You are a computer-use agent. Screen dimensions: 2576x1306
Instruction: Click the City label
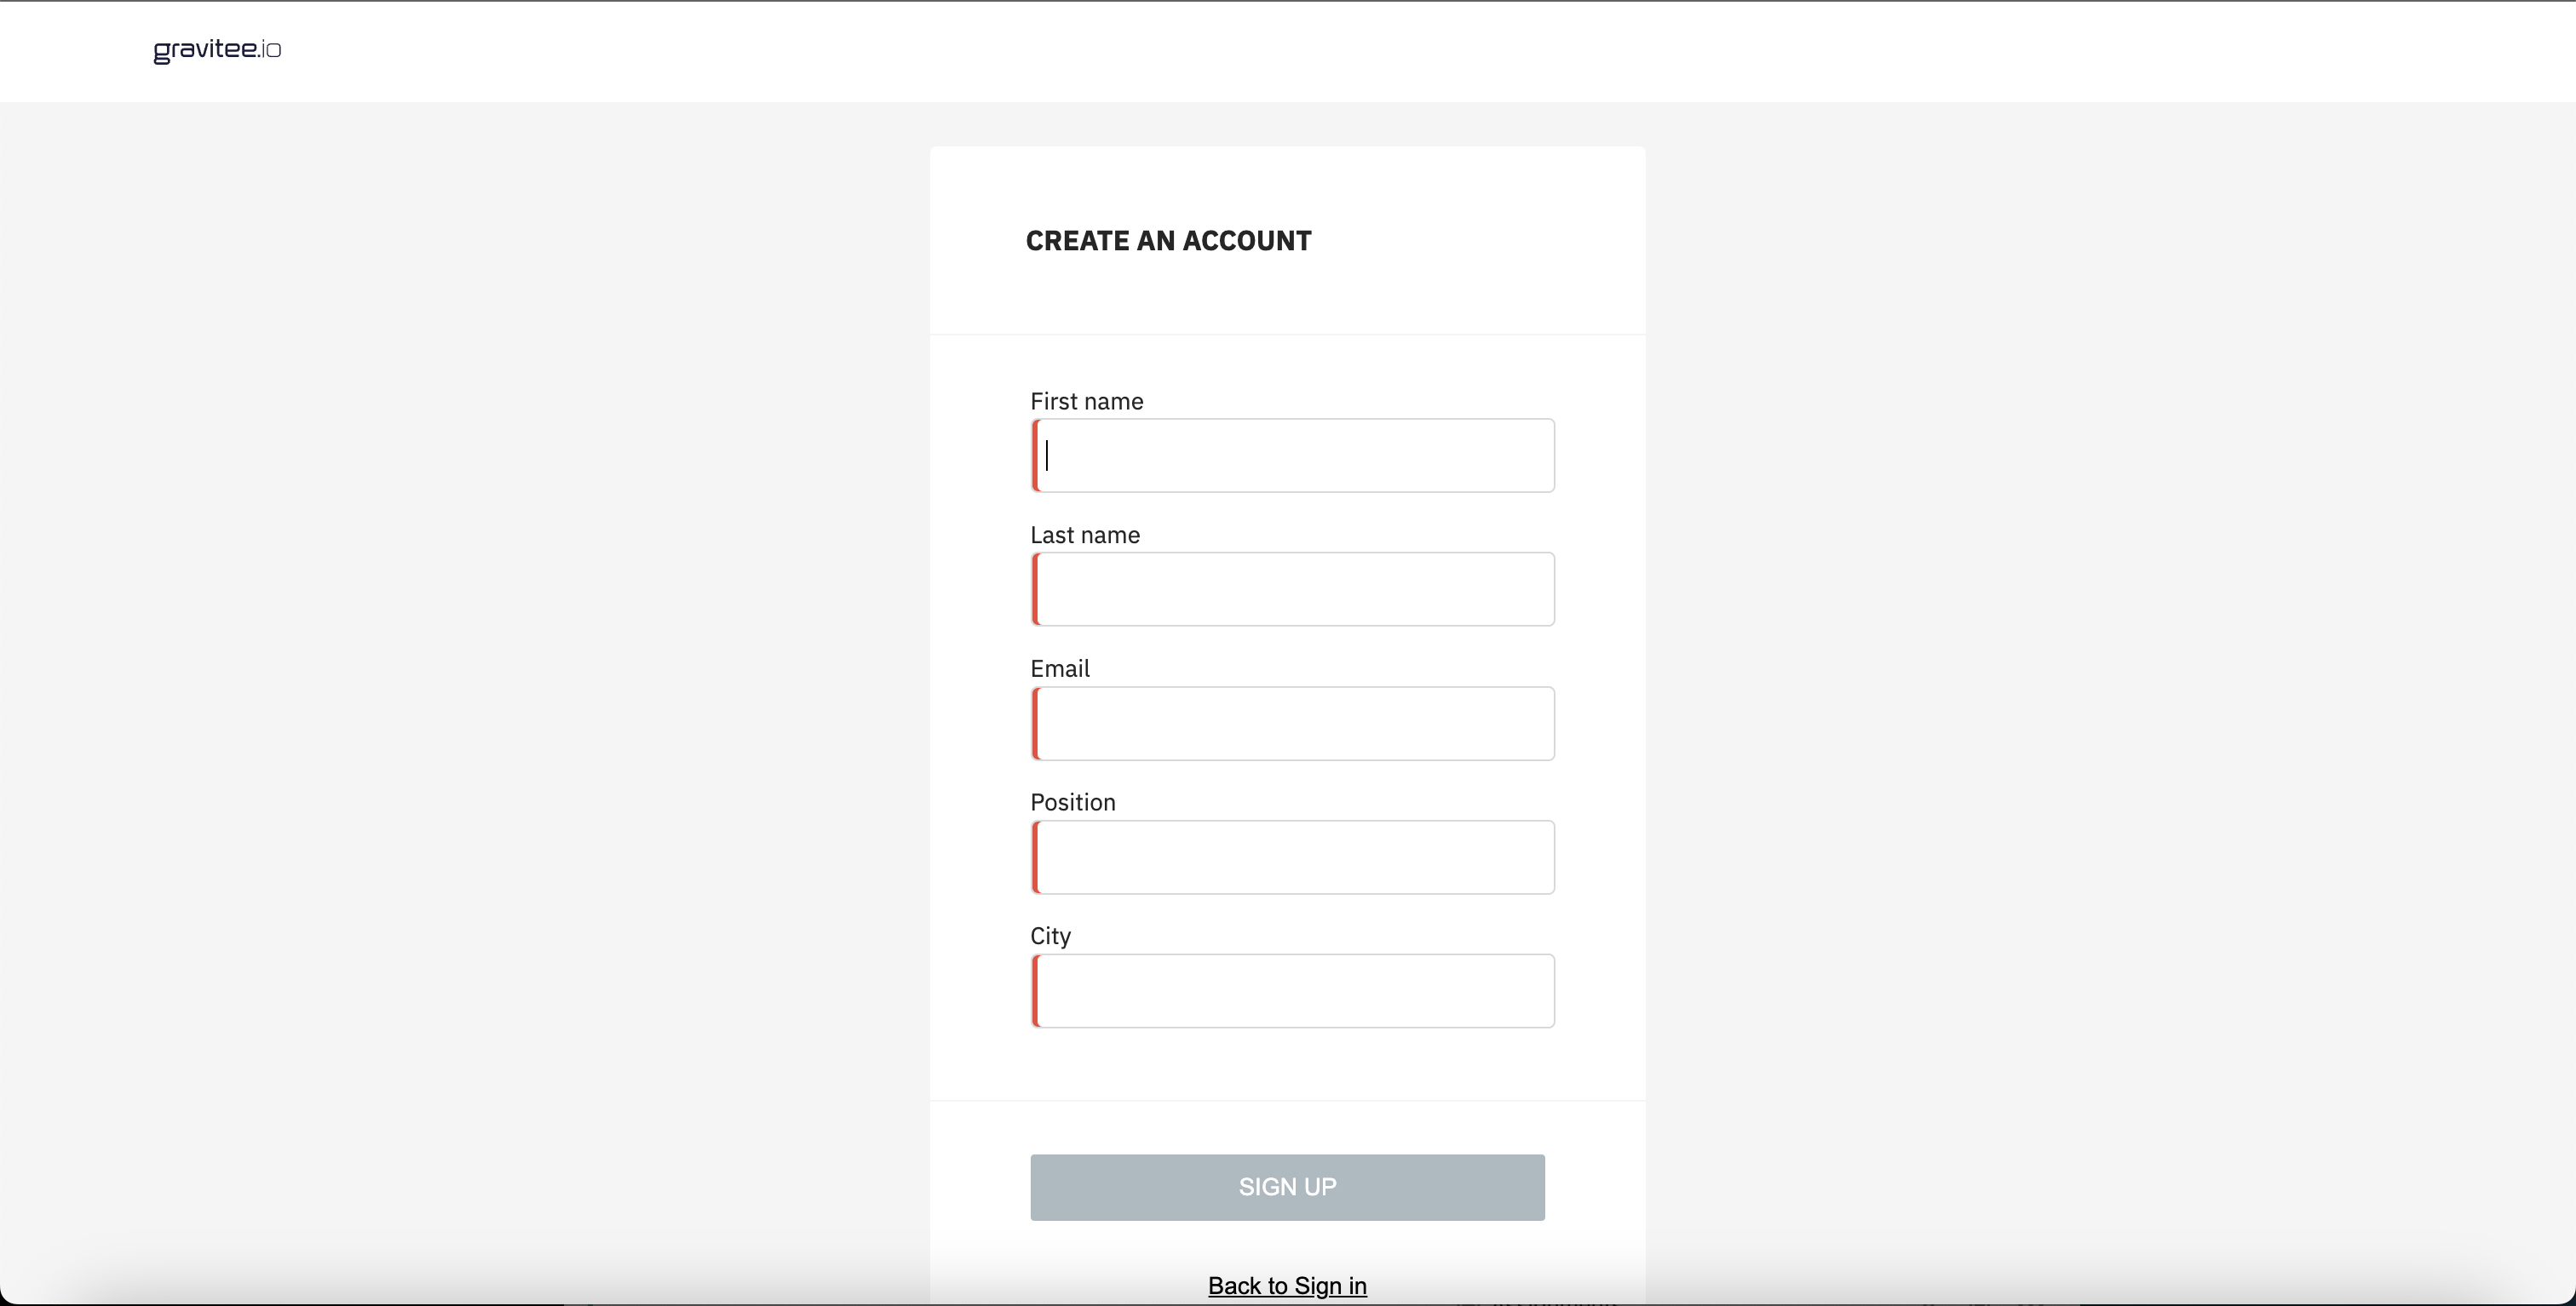1050,937
